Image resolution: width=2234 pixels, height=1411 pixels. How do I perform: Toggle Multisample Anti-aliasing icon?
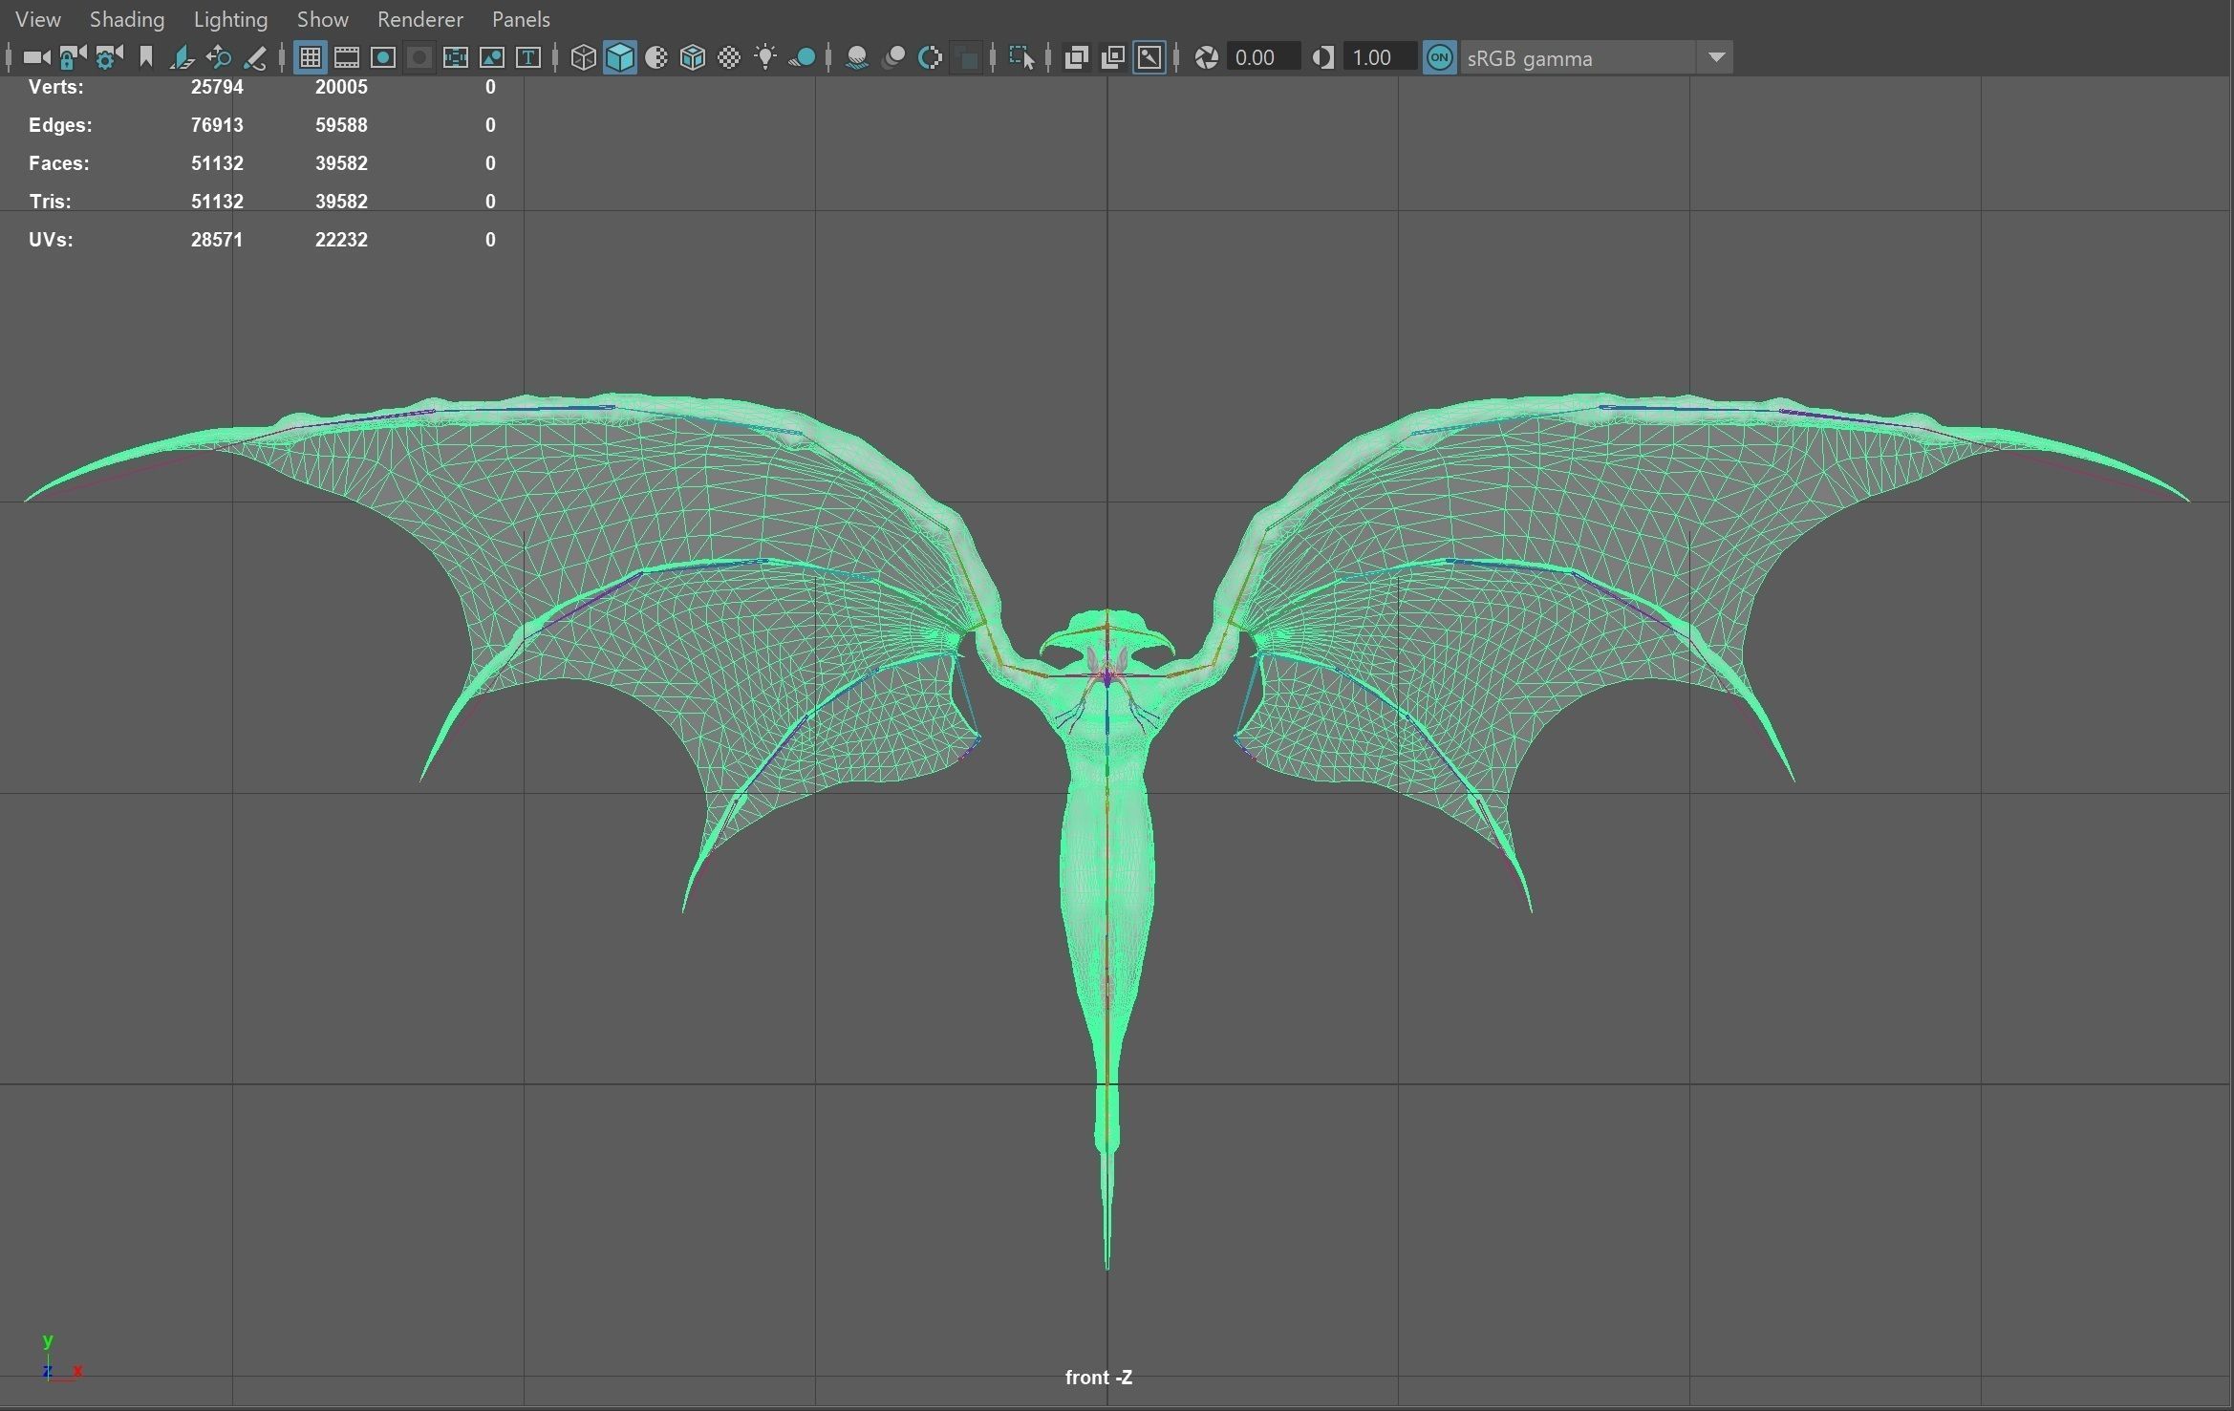(930, 58)
